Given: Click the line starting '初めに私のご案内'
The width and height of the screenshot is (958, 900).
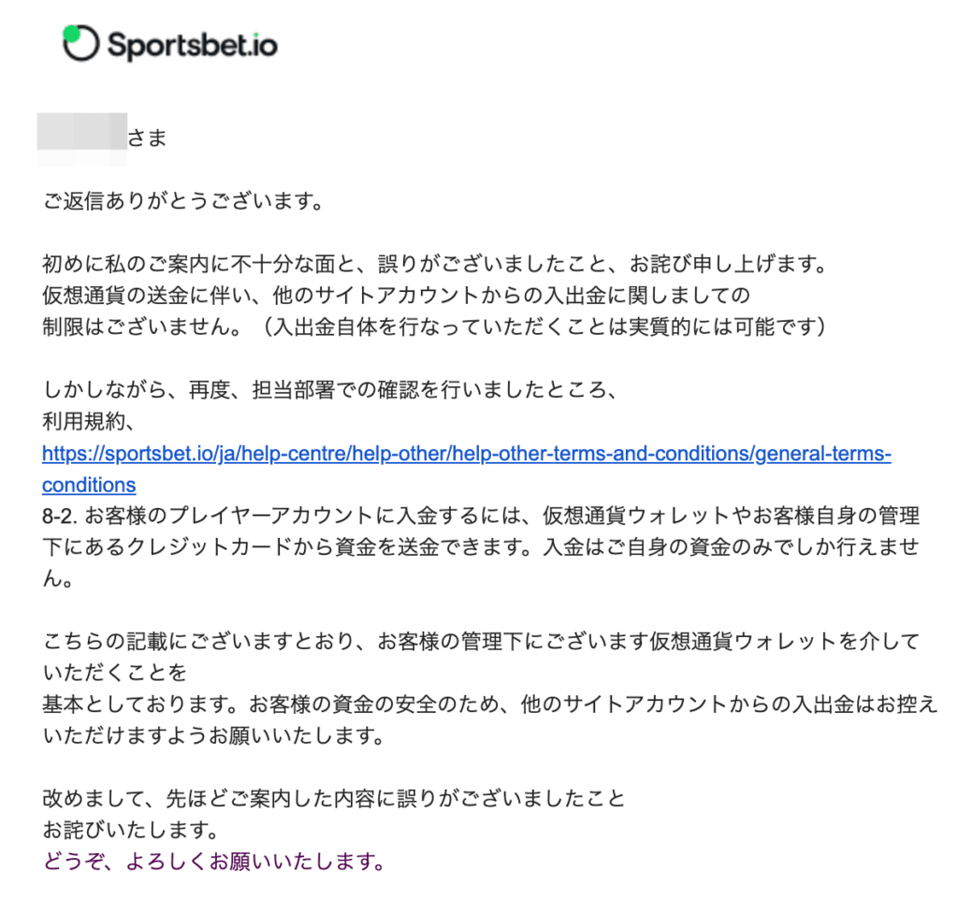Looking at the screenshot, I should pyautogui.click(x=435, y=264).
